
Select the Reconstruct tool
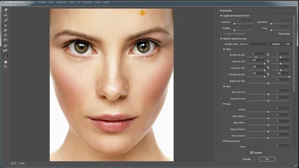point(6,15)
